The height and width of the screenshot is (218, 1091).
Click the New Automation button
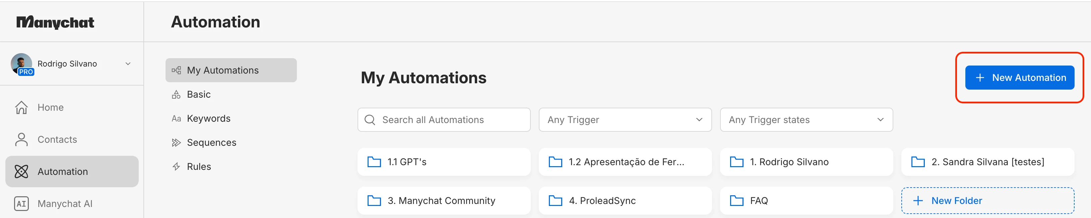click(1019, 78)
